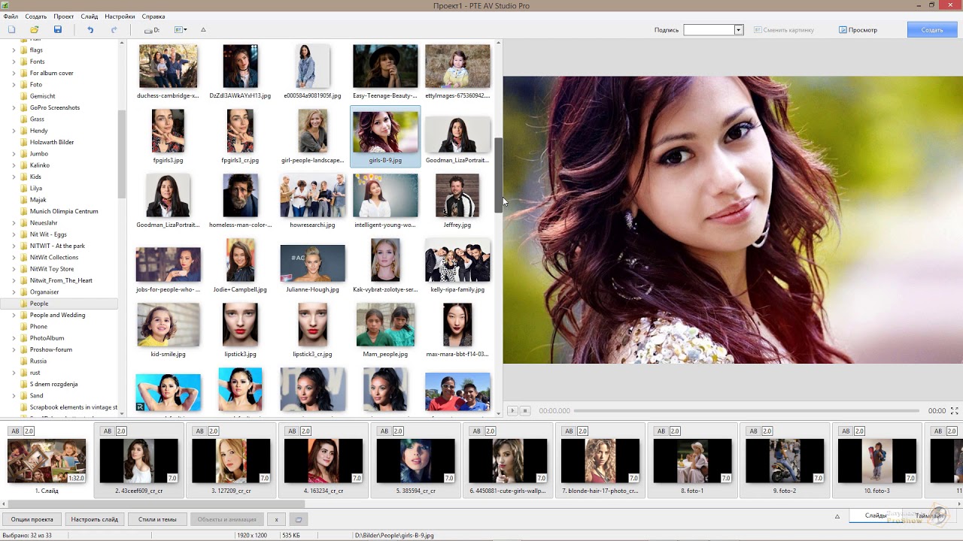Select slide 7 blonde-hair-17-photo
The image size is (963, 541).
click(x=600, y=461)
